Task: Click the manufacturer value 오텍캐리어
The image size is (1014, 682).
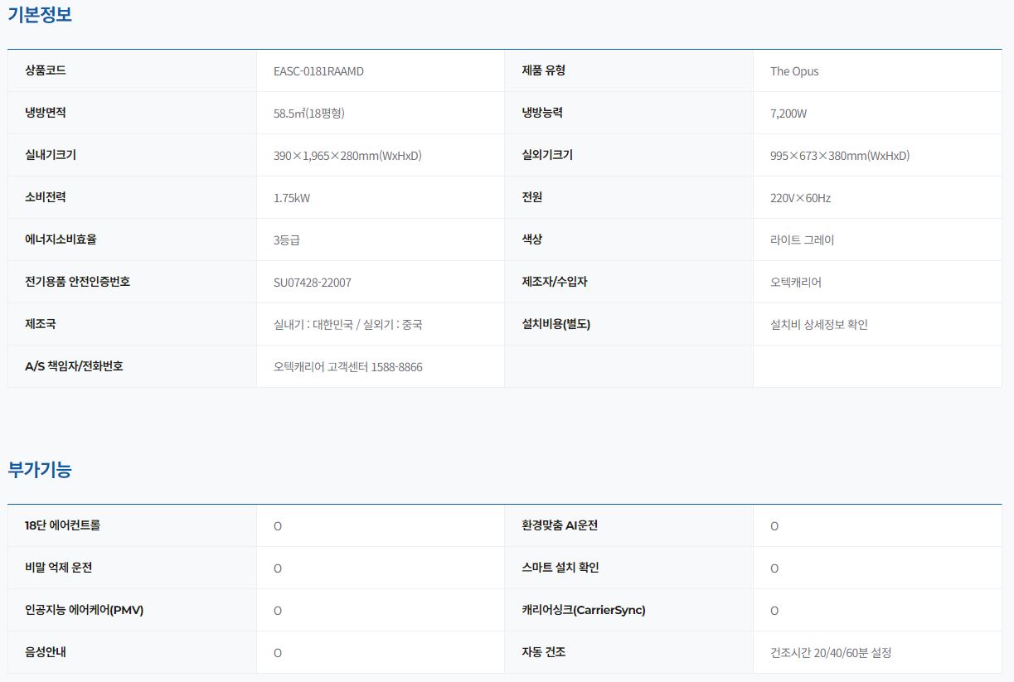Action: point(795,283)
